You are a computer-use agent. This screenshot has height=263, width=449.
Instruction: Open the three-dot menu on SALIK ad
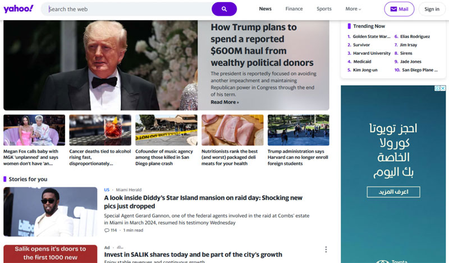326,250
